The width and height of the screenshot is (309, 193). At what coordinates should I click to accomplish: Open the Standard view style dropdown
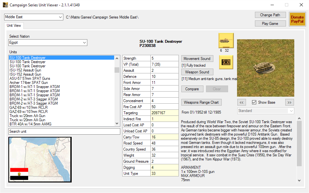tap(265, 111)
